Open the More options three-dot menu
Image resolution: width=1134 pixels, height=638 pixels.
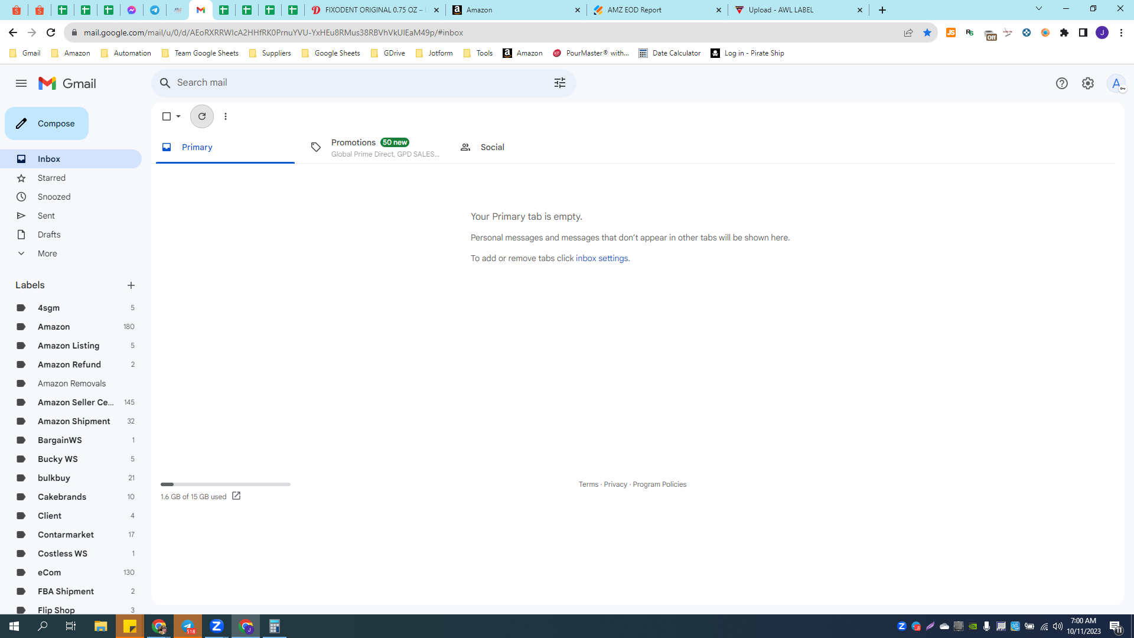[x=226, y=116]
